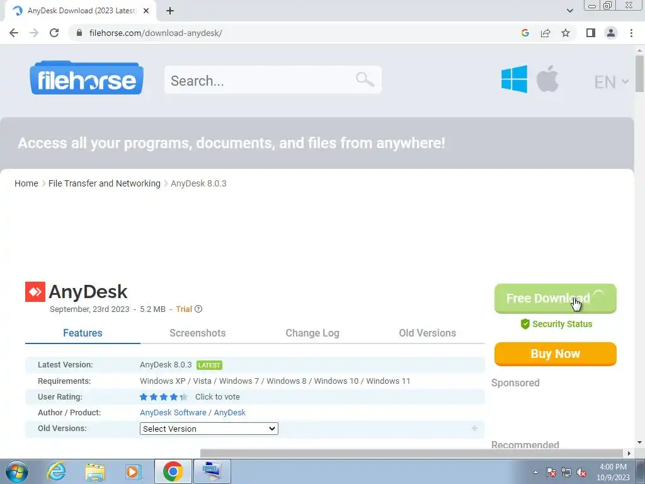Image resolution: width=645 pixels, height=484 pixels.
Task: Go to Home breadcrumb link
Action: pos(26,183)
